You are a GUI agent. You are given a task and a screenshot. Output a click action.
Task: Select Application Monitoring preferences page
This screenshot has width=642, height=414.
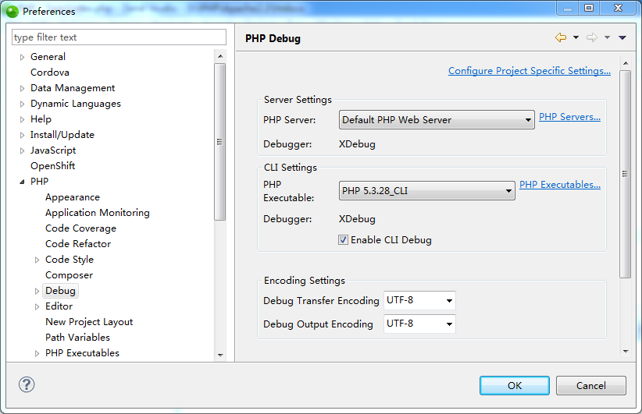pos(98,213)
